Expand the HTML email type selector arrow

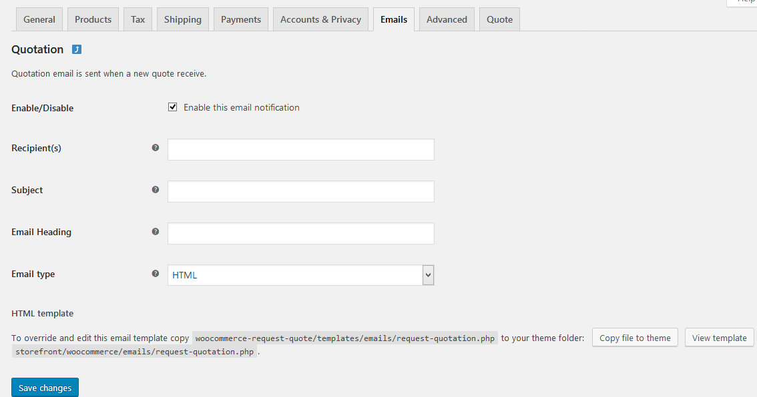click(x=428, y=274)
